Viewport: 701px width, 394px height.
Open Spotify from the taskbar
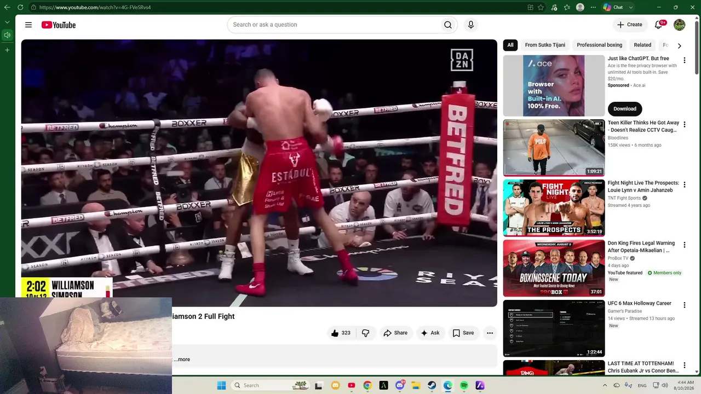pos(464,385)
